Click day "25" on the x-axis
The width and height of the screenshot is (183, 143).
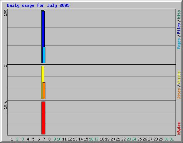(x=139, y=139)
